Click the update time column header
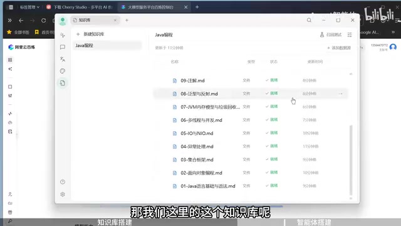Viewport: 401px width, 226px height. tap(315, 62)
